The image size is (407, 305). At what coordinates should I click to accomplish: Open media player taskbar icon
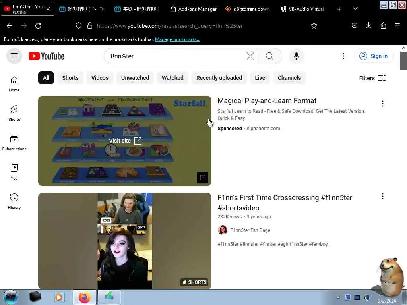pyautogui.click(x=59, y=297)
